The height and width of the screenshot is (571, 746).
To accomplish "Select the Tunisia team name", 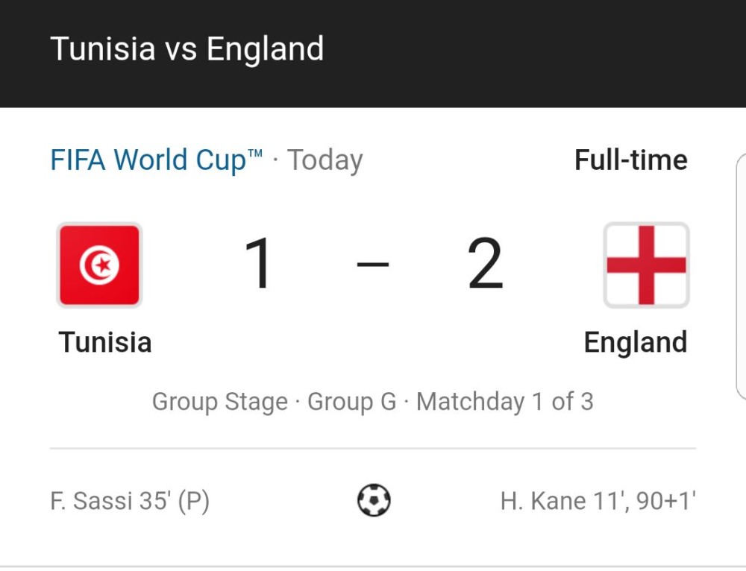I will (105, 343).
